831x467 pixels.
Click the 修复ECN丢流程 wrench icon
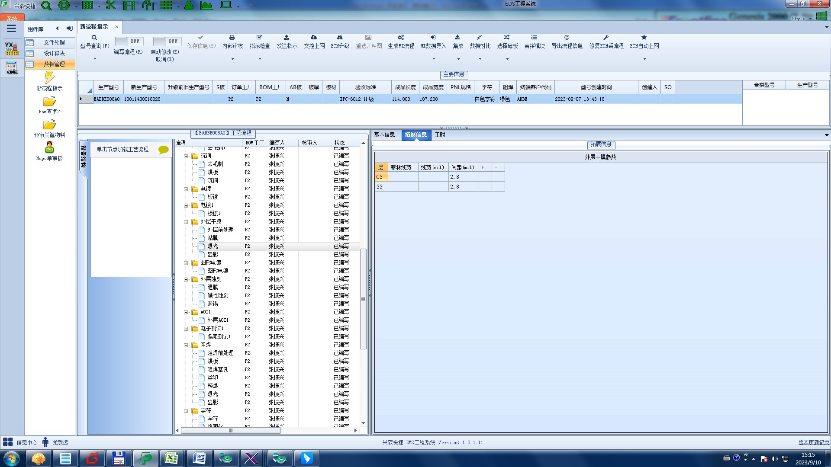[x=606, y=38]
